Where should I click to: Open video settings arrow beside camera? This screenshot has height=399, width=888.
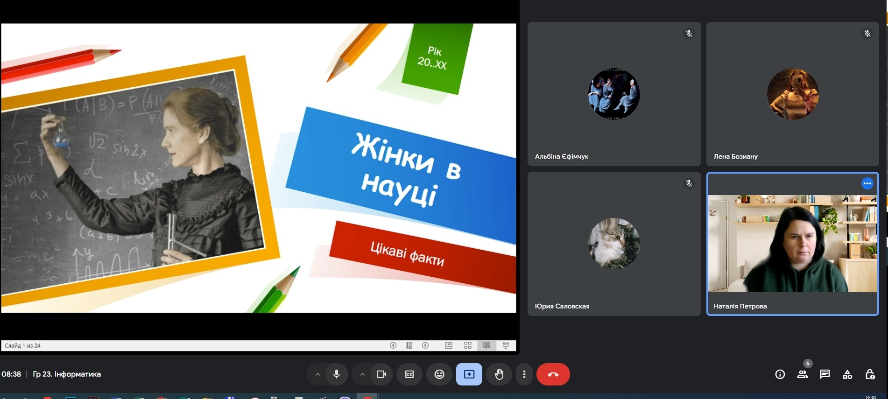[362, 374]
